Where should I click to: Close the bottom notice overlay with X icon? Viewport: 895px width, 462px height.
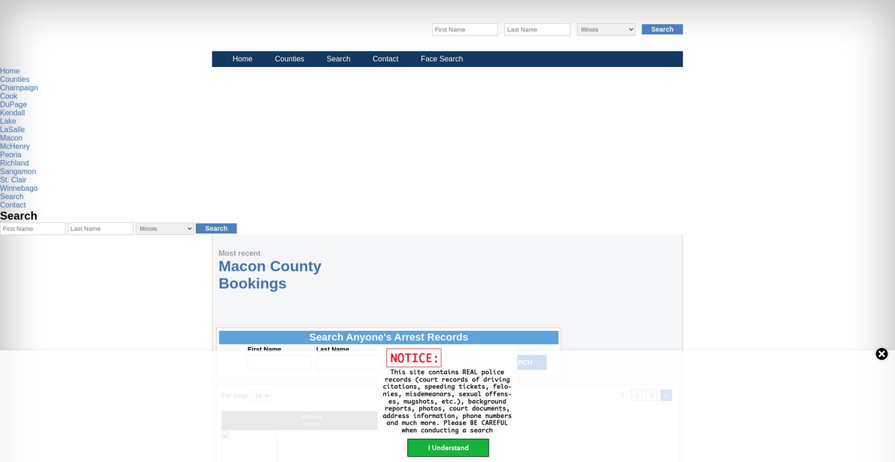pos(881,354)
